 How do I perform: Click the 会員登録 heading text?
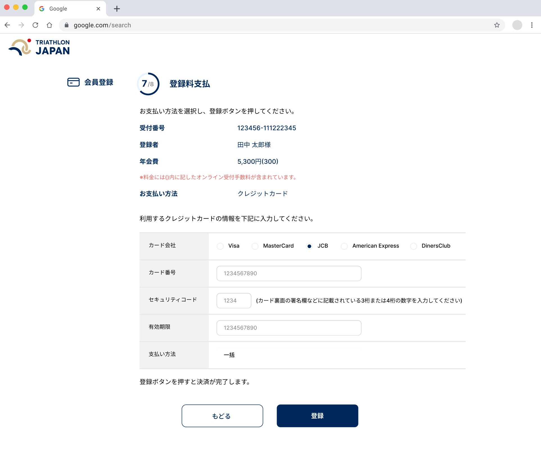pos(99,82)
